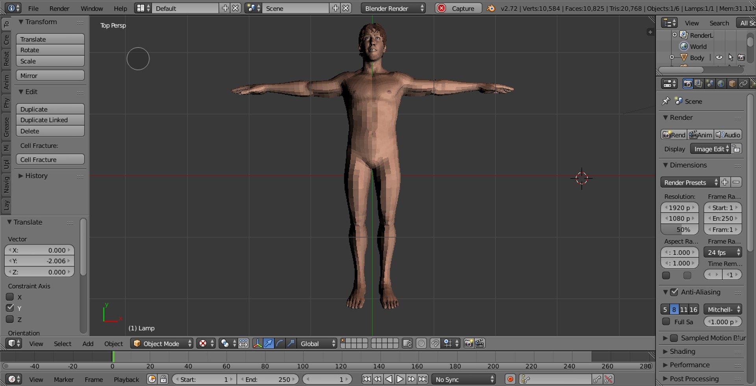The height and width of the screenshot is (386, 756).
Task: Open the Blender Render engine dropdown
Action: tap(393, 8)
